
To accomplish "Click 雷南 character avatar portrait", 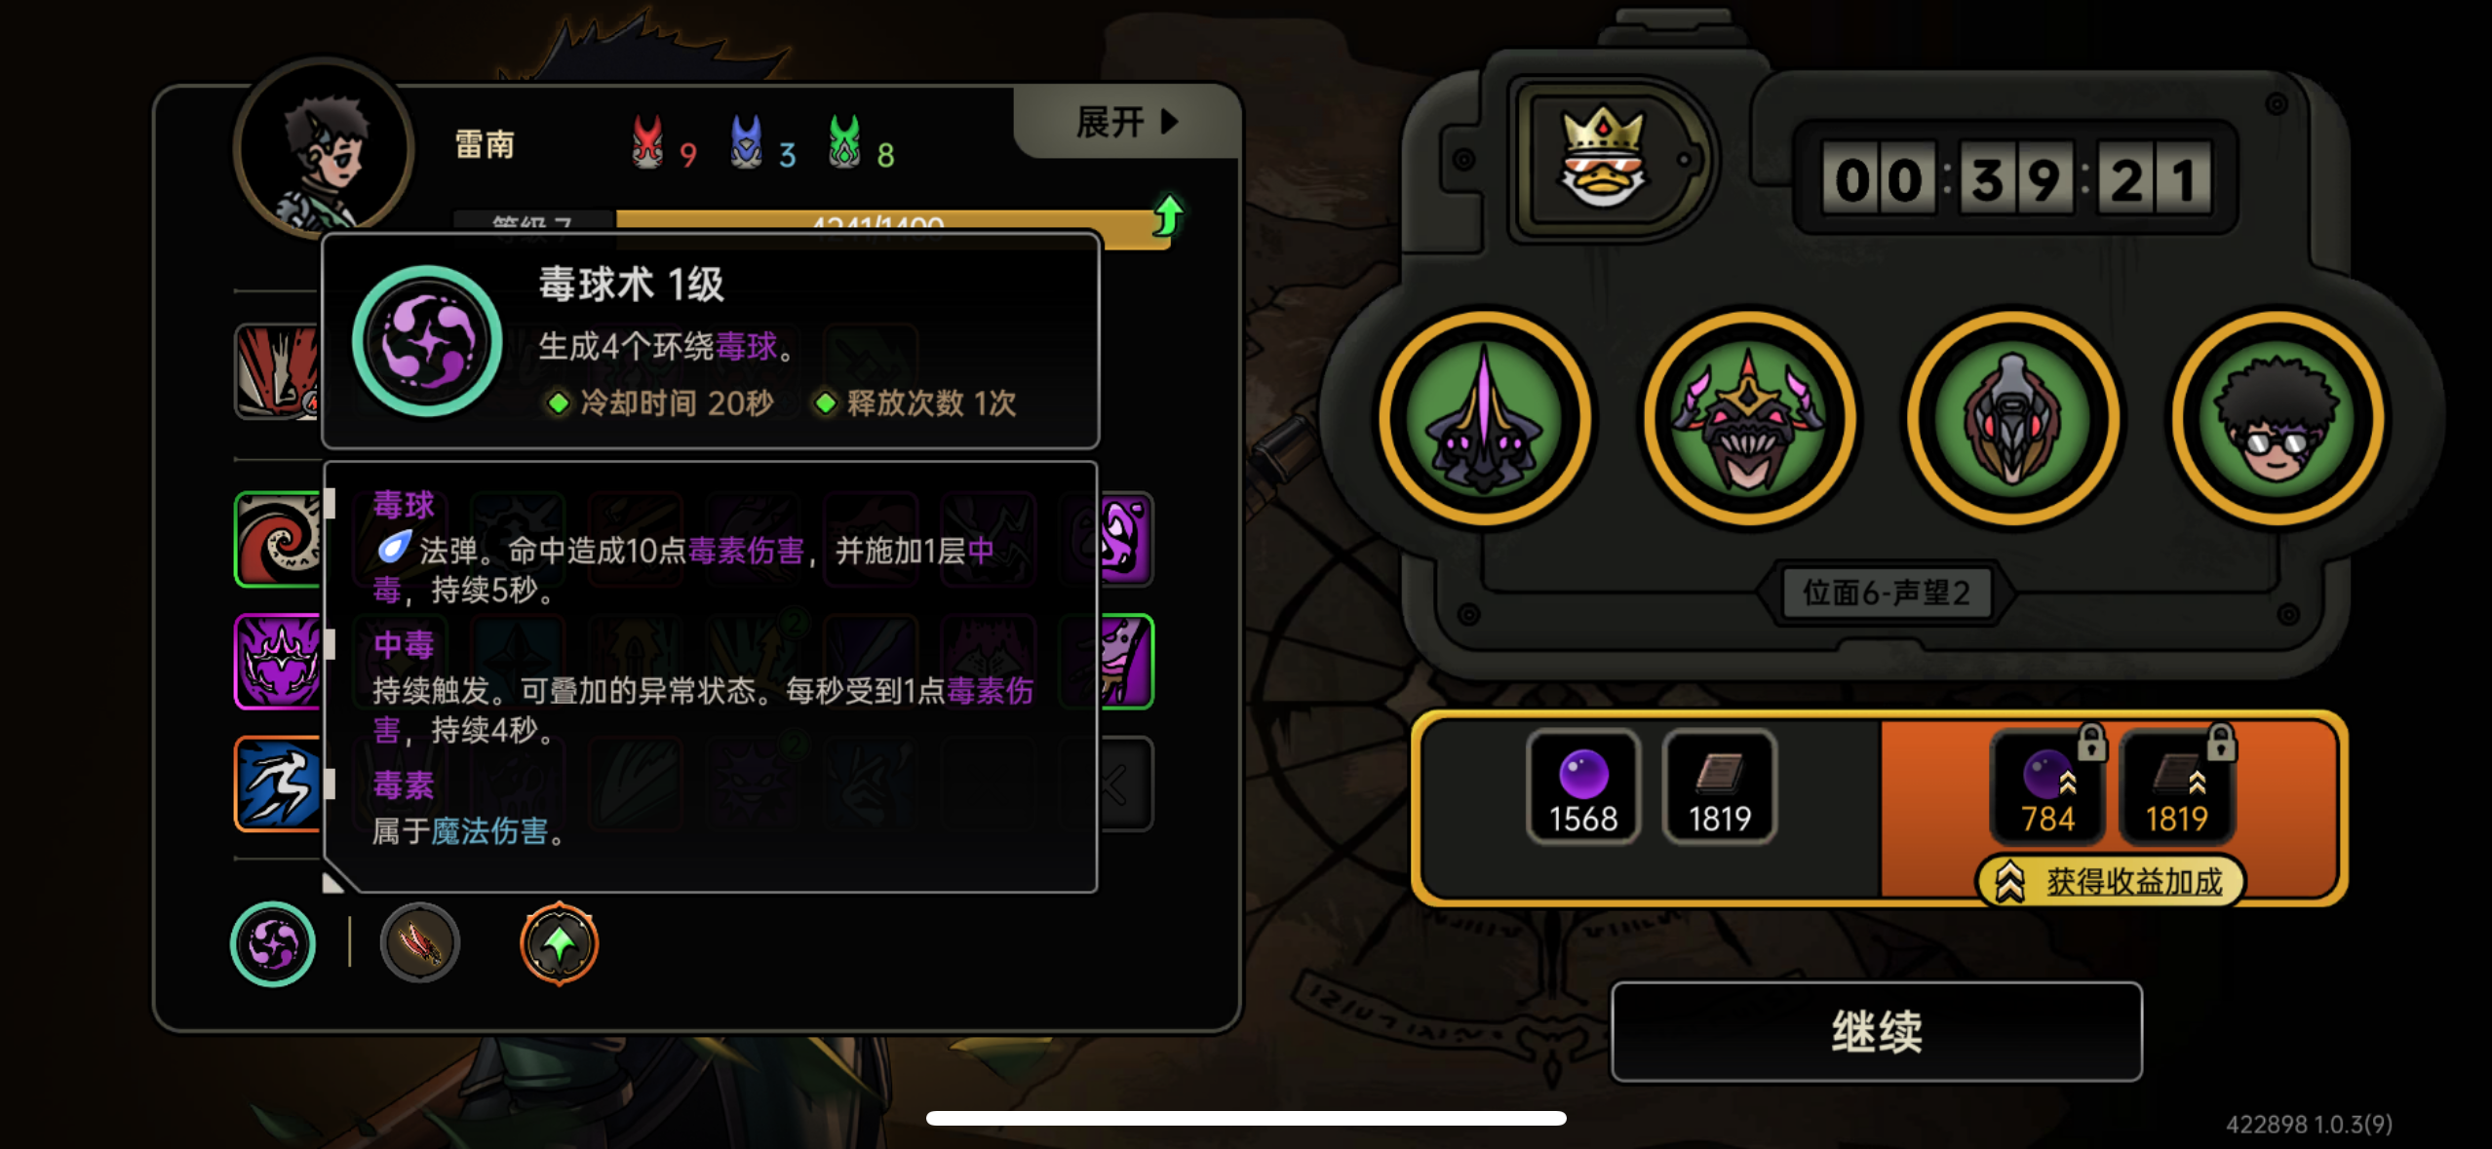I will point(325,148).
